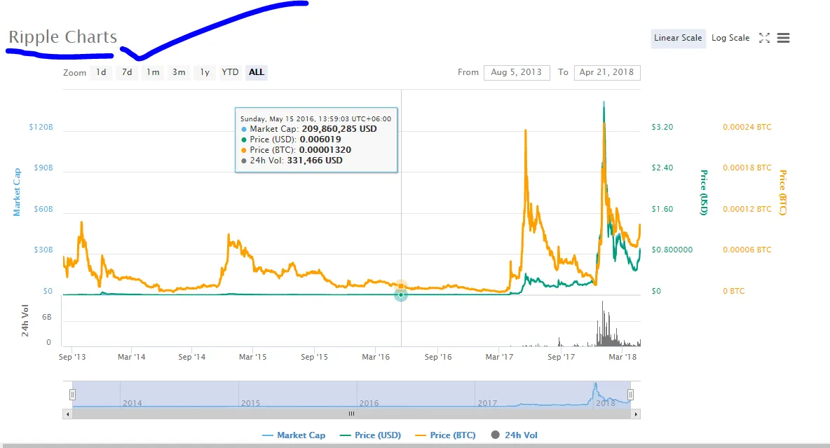Click the $120B market cap axis label

click(41, 127)
